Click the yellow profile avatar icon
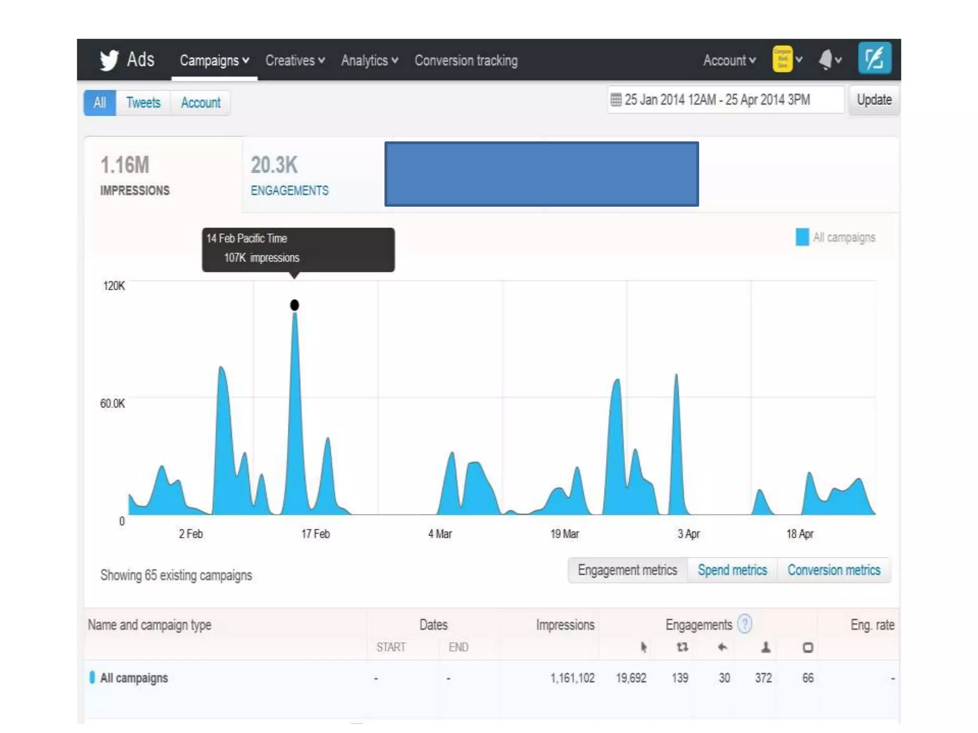 (x=782, y=59)
